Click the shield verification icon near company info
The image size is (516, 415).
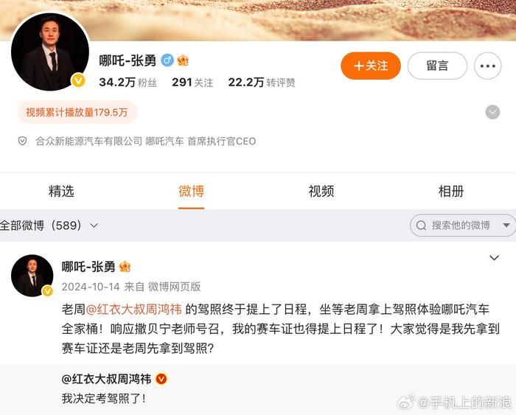[22, 142]
